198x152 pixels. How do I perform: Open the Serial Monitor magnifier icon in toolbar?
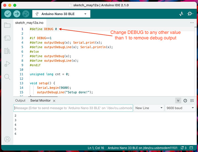tap(190, 14)
